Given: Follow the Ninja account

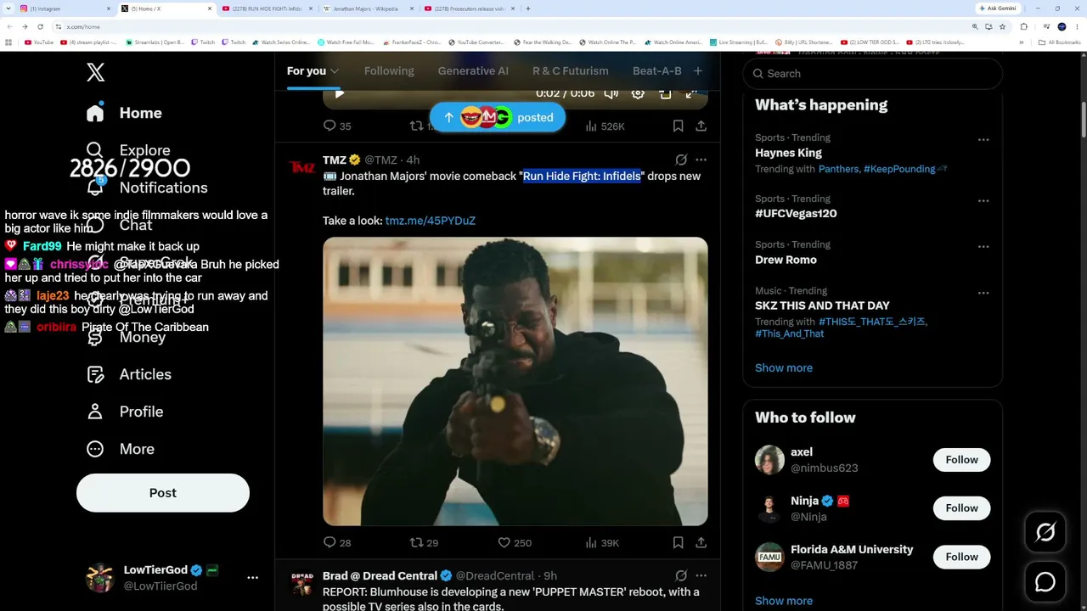Looking at the screenshot, I should click(x=961, y=508).
